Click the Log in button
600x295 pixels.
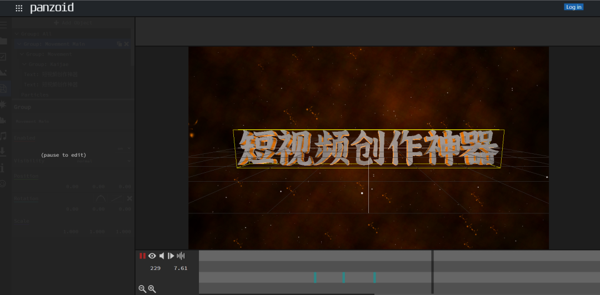tap(573, 7)
